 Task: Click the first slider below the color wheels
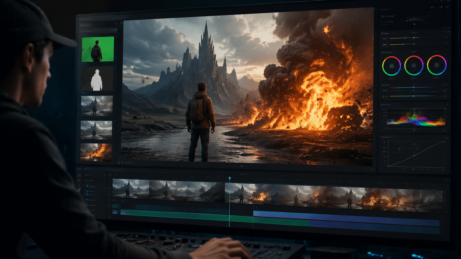click(413, 87)
